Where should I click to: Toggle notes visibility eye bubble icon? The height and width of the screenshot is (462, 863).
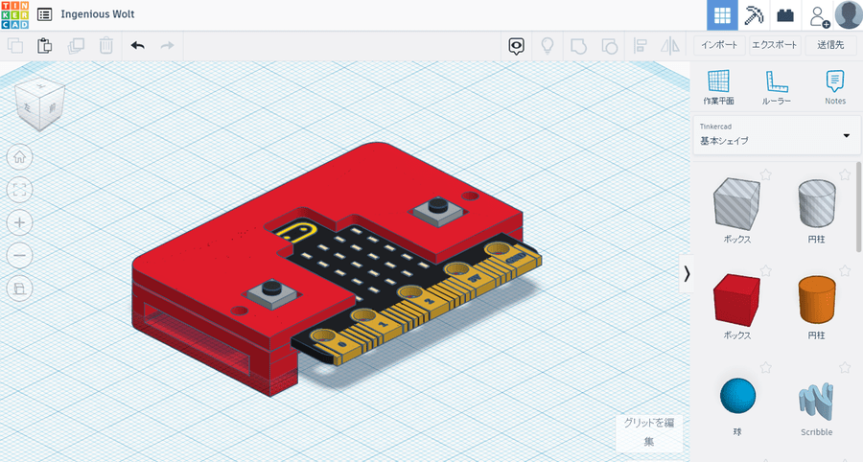[516, 46]
